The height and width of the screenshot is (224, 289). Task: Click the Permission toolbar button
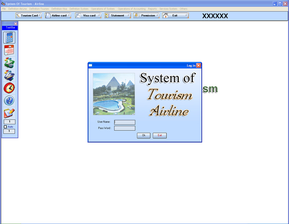click(147, 15)
